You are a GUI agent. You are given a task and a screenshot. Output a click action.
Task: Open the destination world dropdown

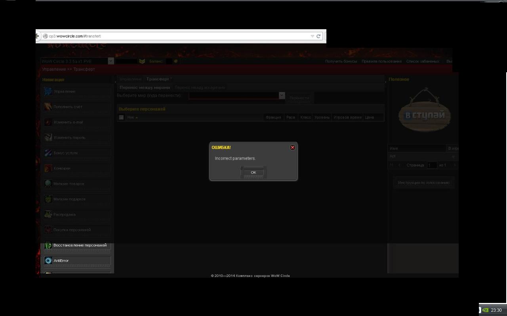tap(282, 96)
